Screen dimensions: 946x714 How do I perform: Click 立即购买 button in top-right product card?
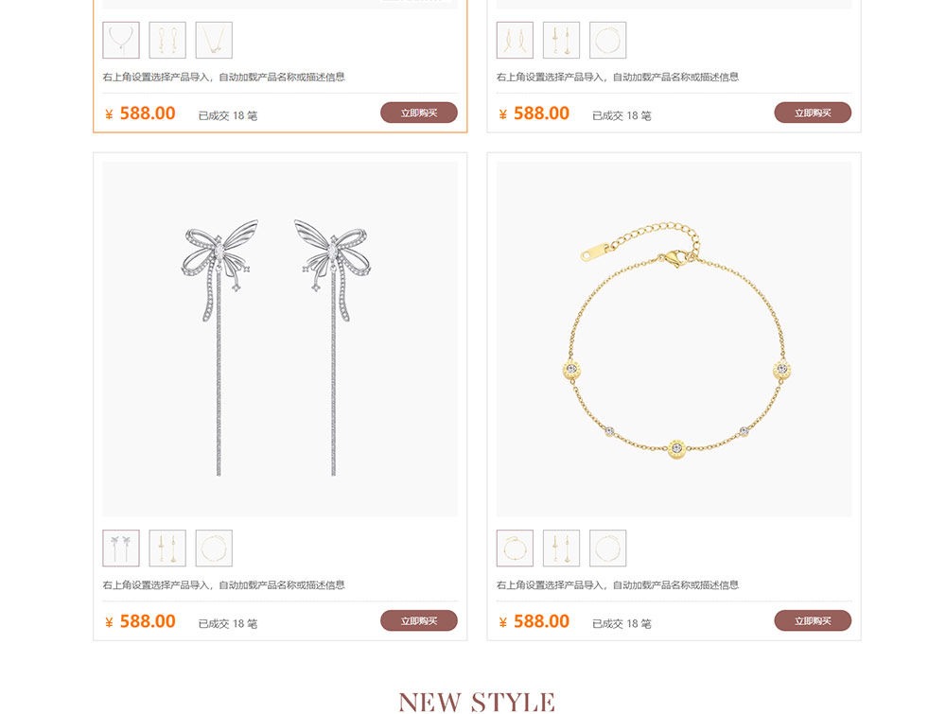813,113
